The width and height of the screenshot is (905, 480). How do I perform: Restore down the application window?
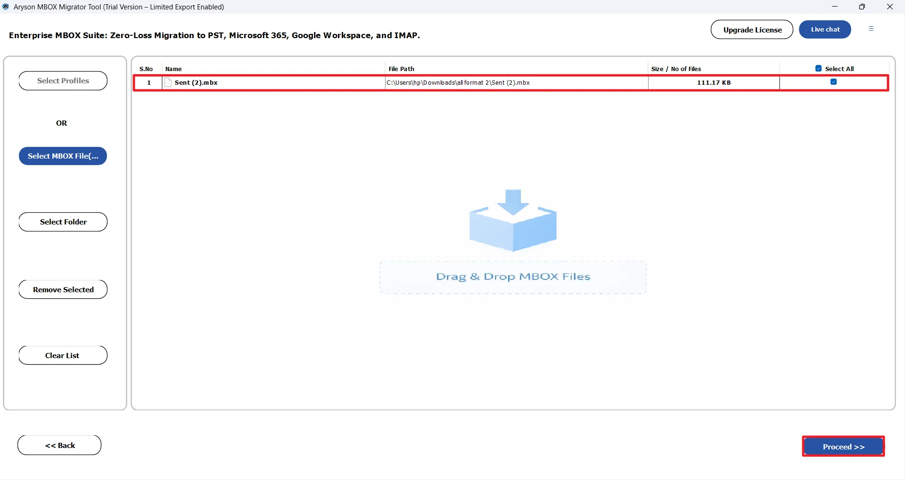point(862,7)
